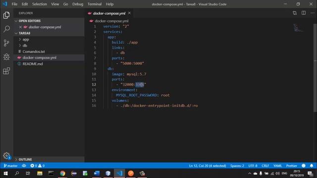Screen dimensions: 317x178
Task: Click the volume speaker tray icon
Action: click(277, 174)
